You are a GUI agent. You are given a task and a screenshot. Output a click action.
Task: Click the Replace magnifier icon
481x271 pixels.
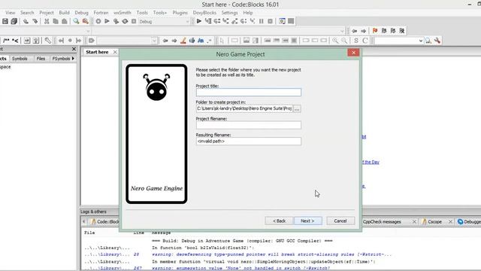tap(85, 21)
